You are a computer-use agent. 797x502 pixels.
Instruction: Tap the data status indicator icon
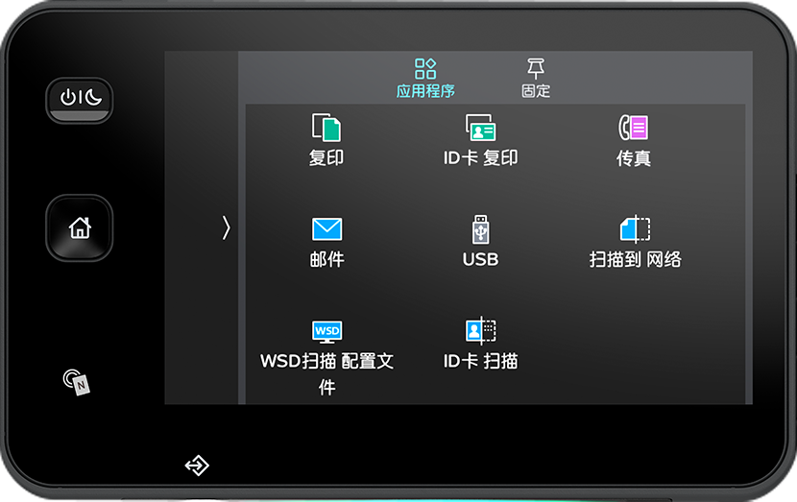pyautogui.click(x=197, y=465)
